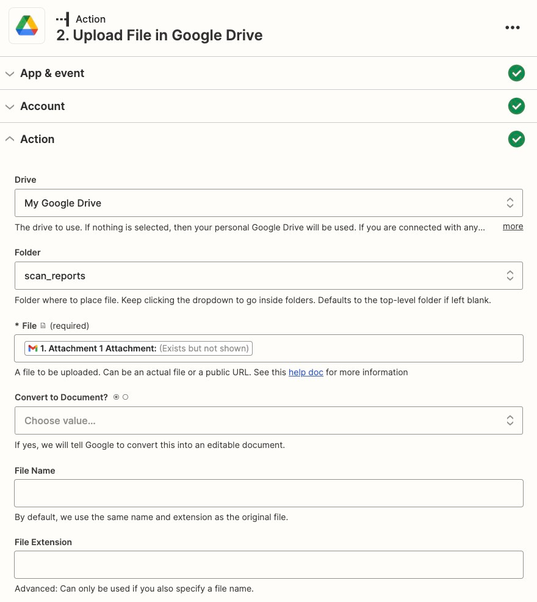The width and height of the screenshot is (537, 602).
Task: Click the more link under the Drive field
Action: point(513,226)
